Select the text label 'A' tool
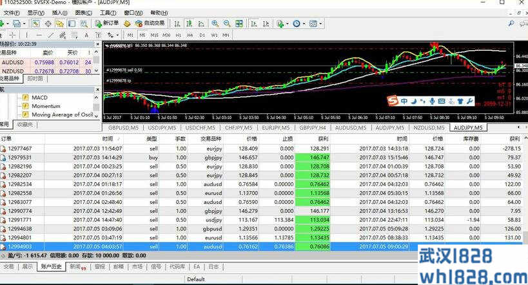 coord(86,35)
